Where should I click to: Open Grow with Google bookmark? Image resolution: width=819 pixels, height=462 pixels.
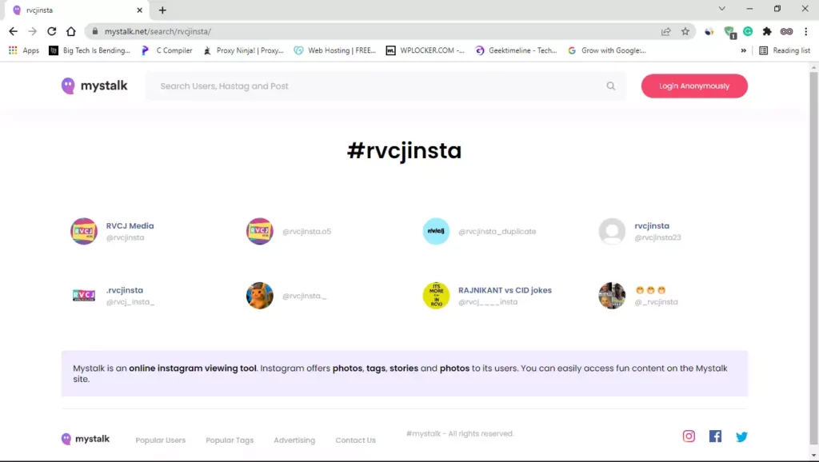[607, 50]
